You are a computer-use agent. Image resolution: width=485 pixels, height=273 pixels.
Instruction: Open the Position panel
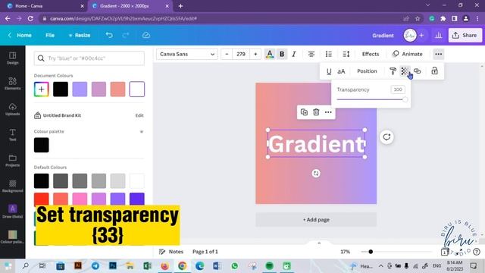coord(367,71)
